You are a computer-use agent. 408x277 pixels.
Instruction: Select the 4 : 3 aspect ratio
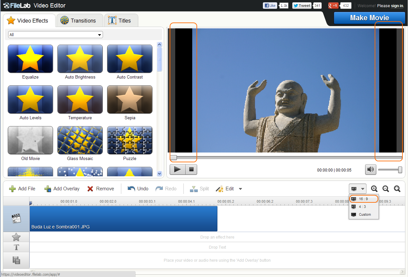[x=364, y=207]
